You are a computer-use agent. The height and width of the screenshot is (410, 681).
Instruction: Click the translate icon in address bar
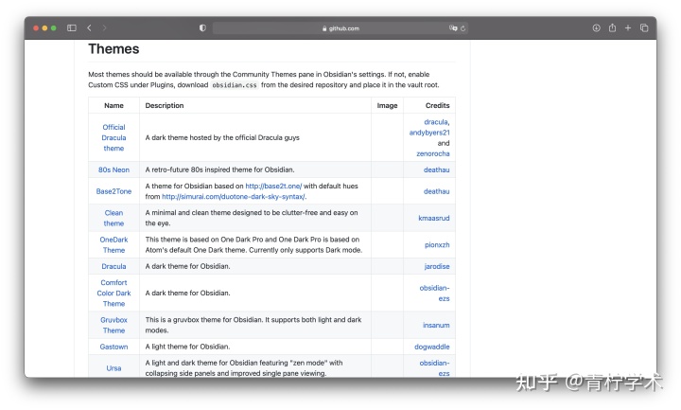[x=453, y=27]
